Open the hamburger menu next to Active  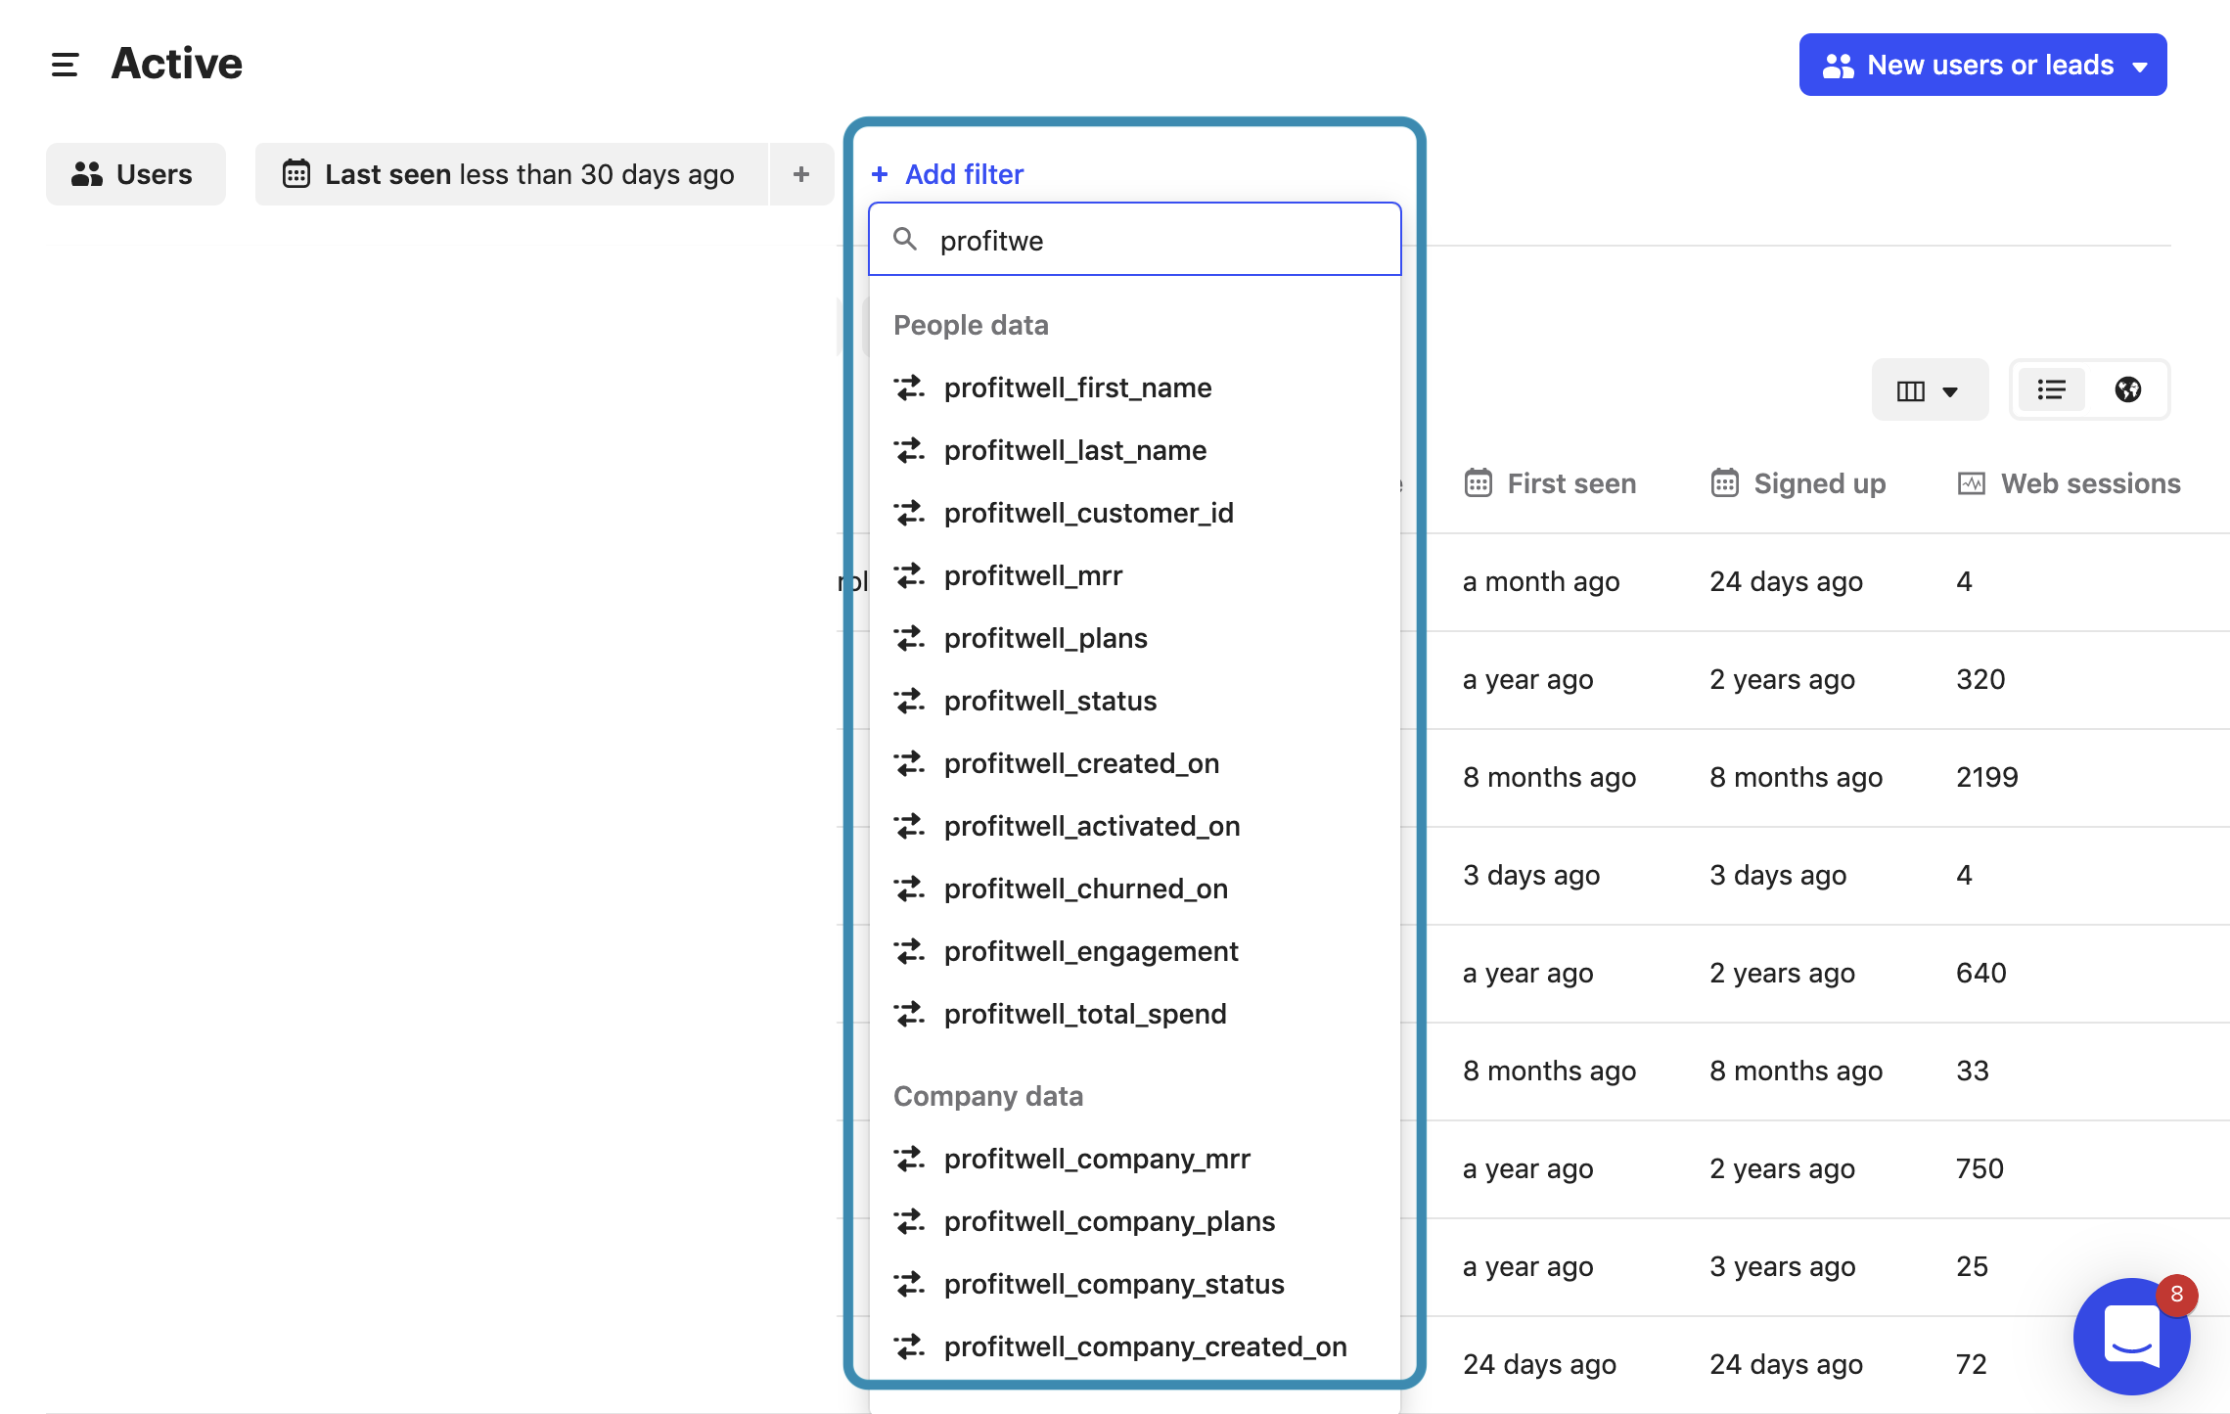(65, 65)
